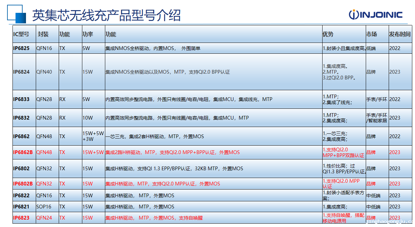Select red description mentioning 支持自唤醒
Viewport: 415px width, 227px height.
[x=154, y=218]
